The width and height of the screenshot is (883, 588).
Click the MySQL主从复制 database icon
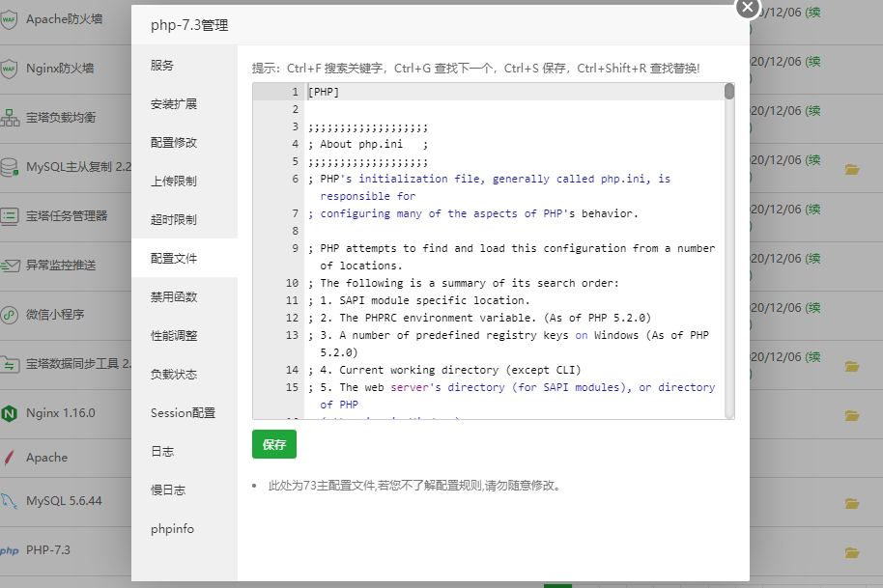9,167
